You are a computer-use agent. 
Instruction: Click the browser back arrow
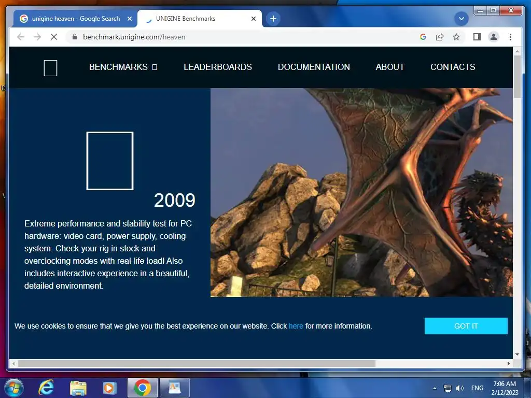coord(21,37)
